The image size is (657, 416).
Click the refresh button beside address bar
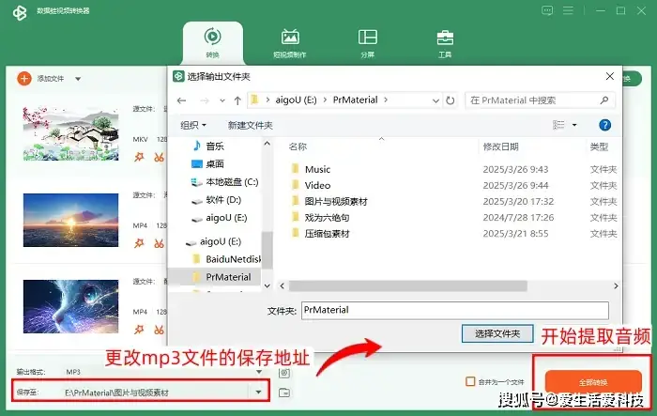click(x=451, y=99)
